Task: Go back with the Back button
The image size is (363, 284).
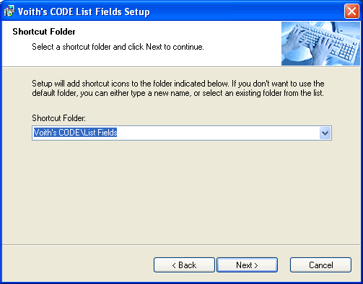Action: (x=184, y=265)
